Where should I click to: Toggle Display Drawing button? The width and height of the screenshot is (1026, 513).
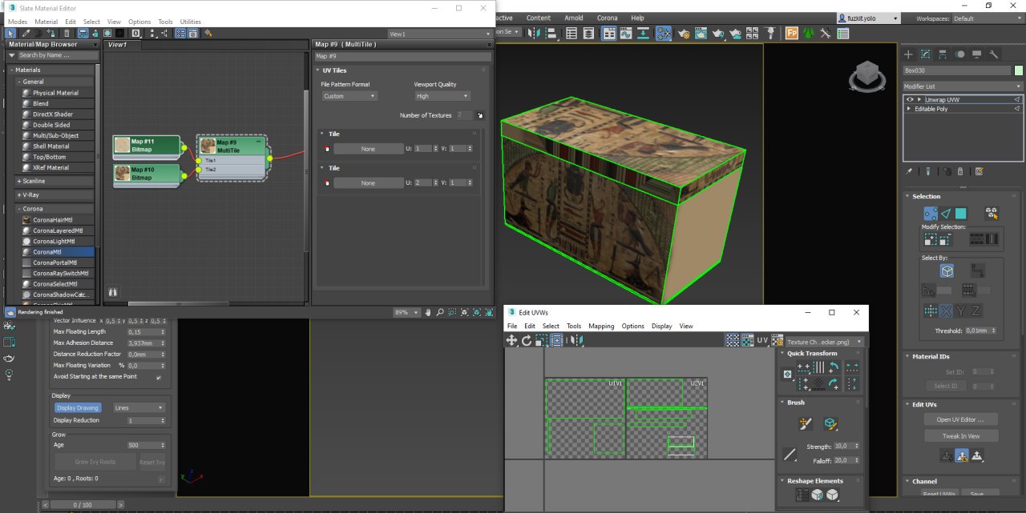point(78,408)
